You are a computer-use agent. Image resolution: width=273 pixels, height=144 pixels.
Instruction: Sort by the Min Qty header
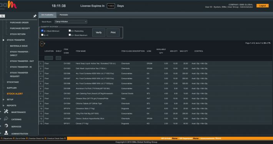coord(174,51)
